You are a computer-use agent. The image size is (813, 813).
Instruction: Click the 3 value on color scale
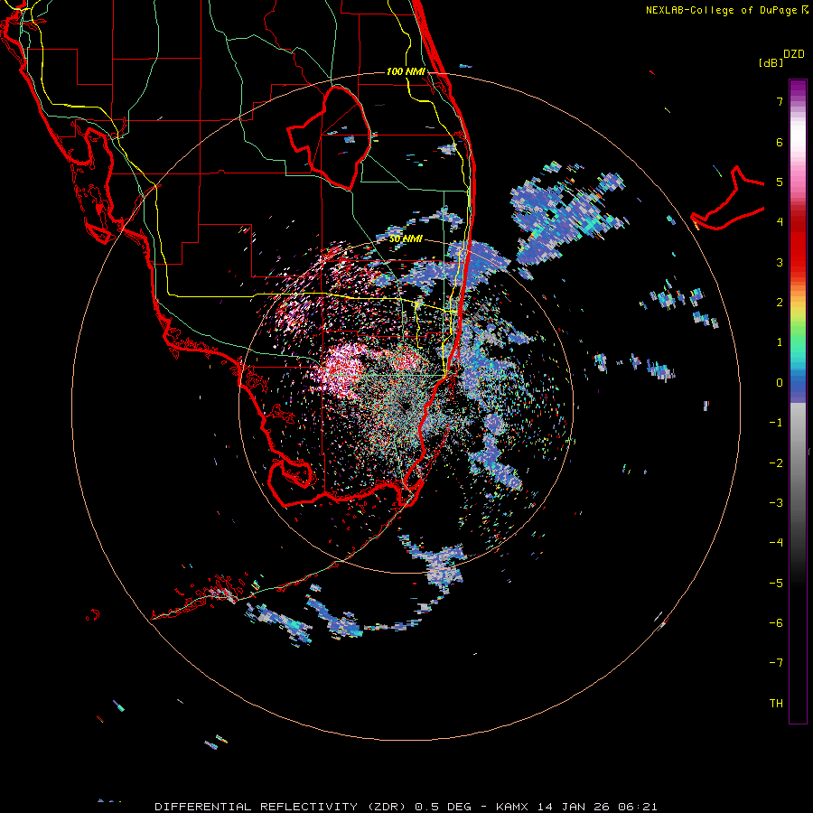coord(780,262)
